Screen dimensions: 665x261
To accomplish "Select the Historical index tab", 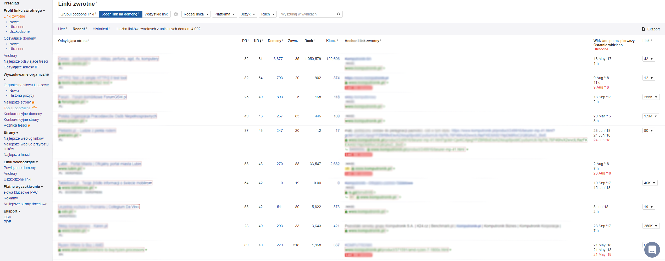I will pos(100,29).
